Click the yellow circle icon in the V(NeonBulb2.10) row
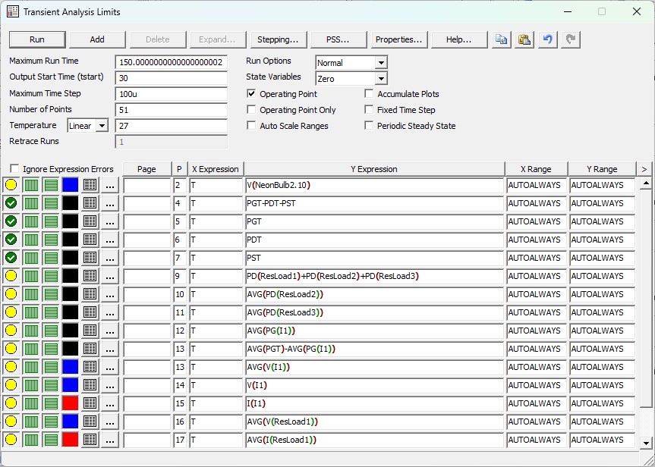This screenshot has height=467, width=655. [x=11, y=185]
